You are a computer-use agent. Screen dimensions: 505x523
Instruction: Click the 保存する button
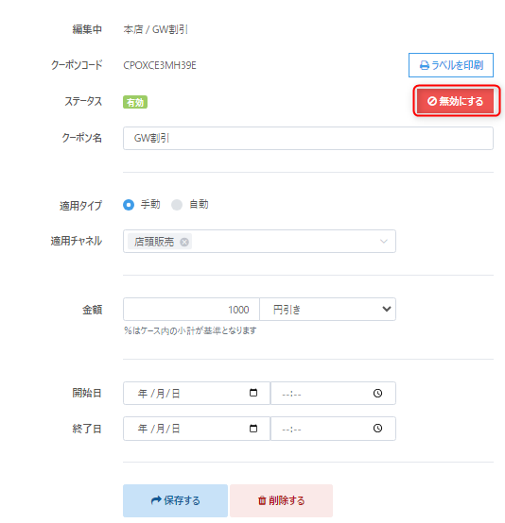(175, 500)
